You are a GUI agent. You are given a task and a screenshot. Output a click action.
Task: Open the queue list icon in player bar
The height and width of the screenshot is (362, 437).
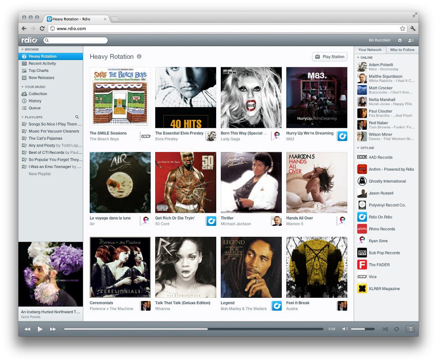tap(410, 329)
